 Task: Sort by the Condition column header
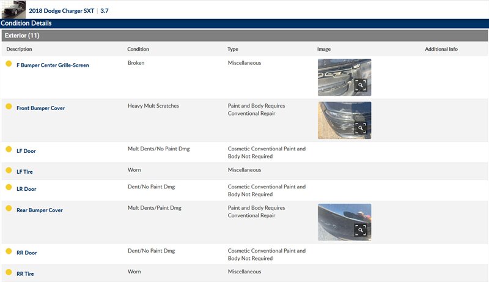138,49
